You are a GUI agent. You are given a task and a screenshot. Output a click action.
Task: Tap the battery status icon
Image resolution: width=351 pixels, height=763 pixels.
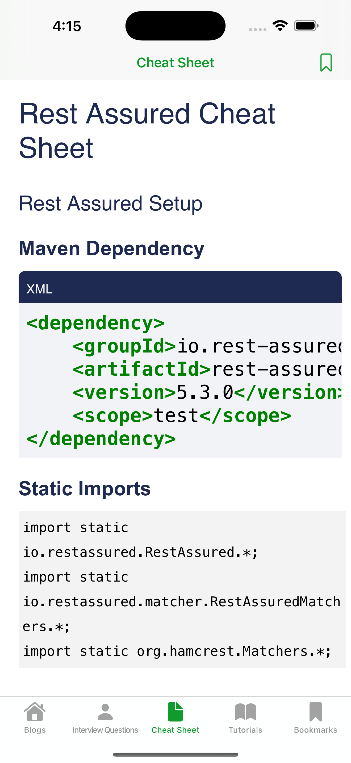pyautogui.click(x=306, y=26)
